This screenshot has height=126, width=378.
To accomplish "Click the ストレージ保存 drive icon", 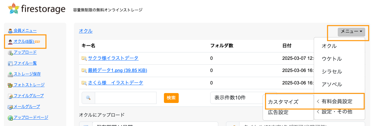I will (10, 74).
